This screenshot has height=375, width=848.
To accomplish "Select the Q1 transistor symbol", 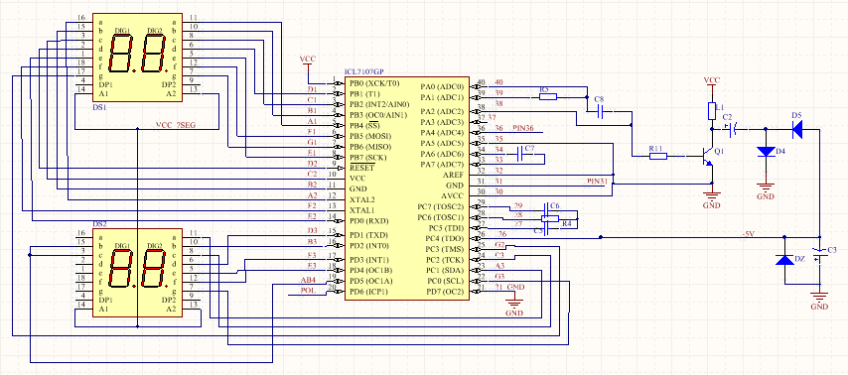I will 707,156.
